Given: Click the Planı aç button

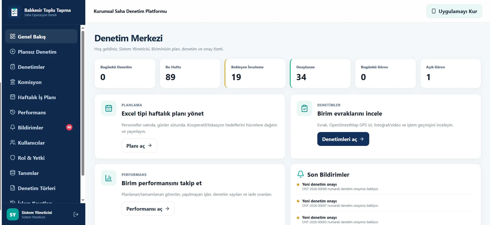Looking at the screenshot, I should [139, 145].
